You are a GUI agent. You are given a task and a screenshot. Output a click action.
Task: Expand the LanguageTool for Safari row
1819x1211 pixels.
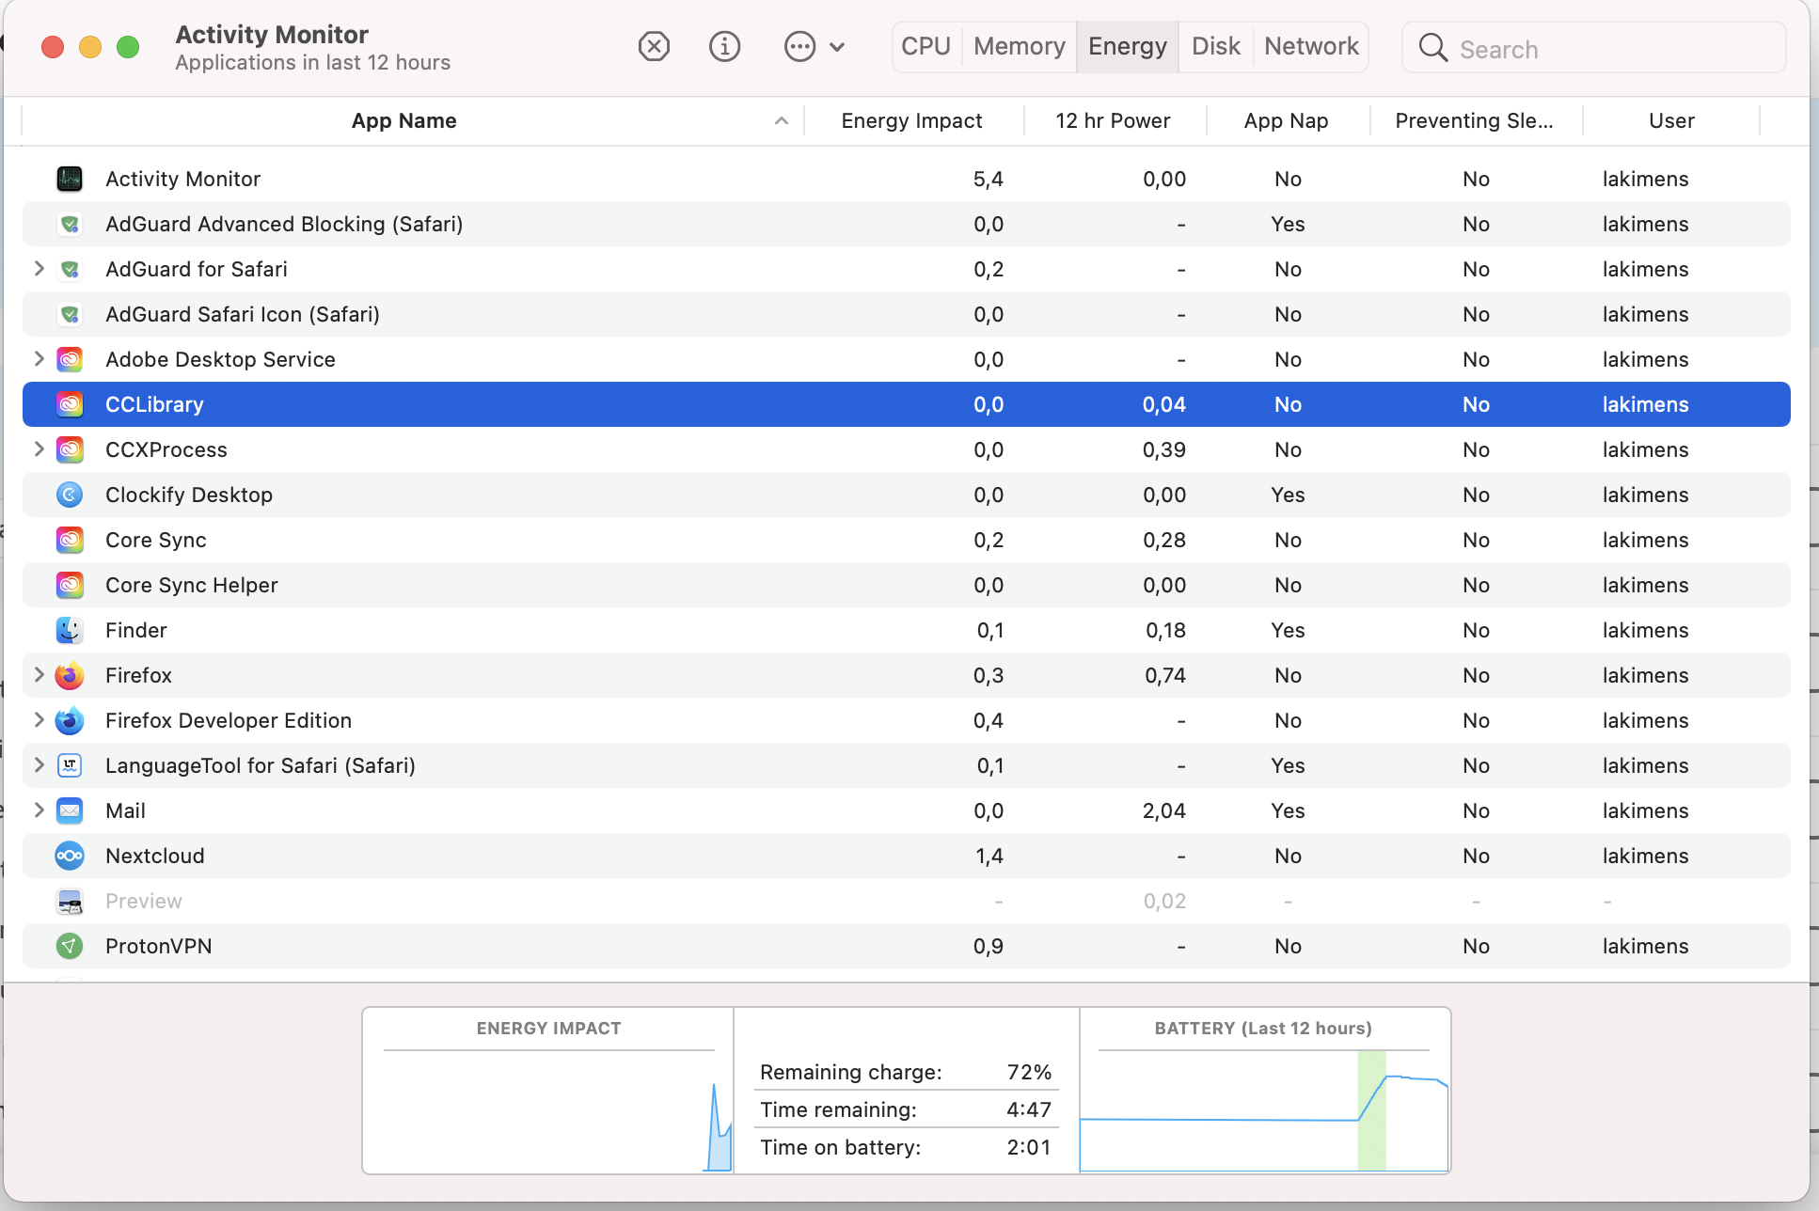click(39, 765)
